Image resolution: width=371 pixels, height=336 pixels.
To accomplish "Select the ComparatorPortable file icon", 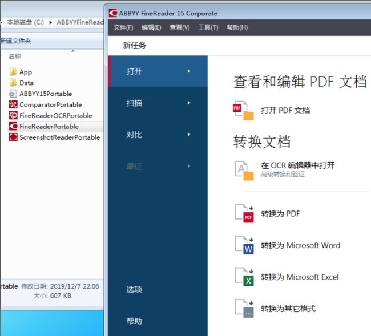I will click(13, 104).
